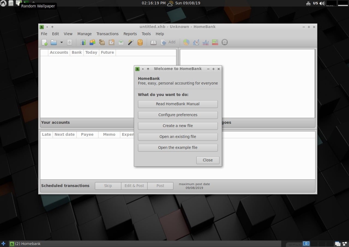Click the Save file toolbar icon
The width and height of the screenshot is (349, 247).
[69, 42]
